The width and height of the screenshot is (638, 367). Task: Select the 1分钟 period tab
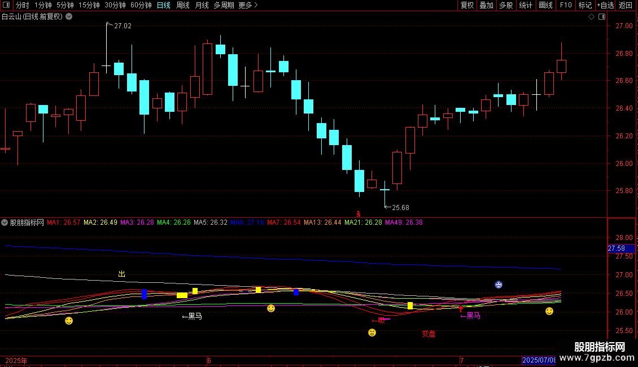[x=43, y=5]
